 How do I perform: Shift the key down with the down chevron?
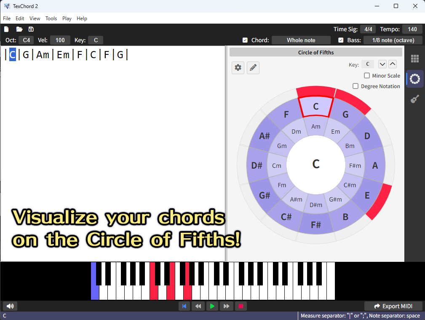coord(382,65)
